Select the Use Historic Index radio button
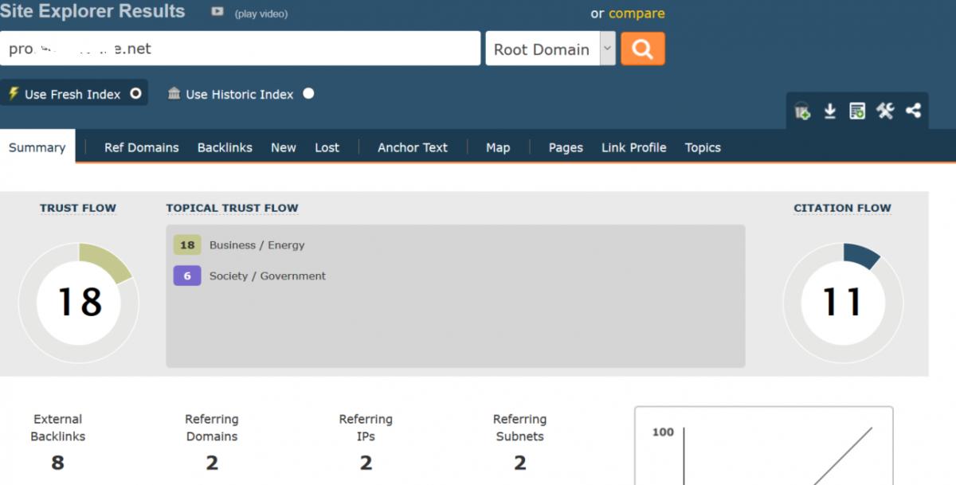Screen dimensions: 956x485 point(308,93)
